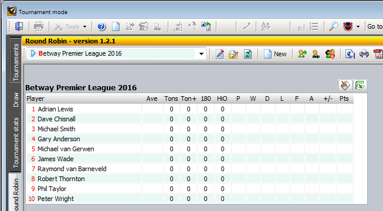Click the PDF export icon

[x=378, y=54]
